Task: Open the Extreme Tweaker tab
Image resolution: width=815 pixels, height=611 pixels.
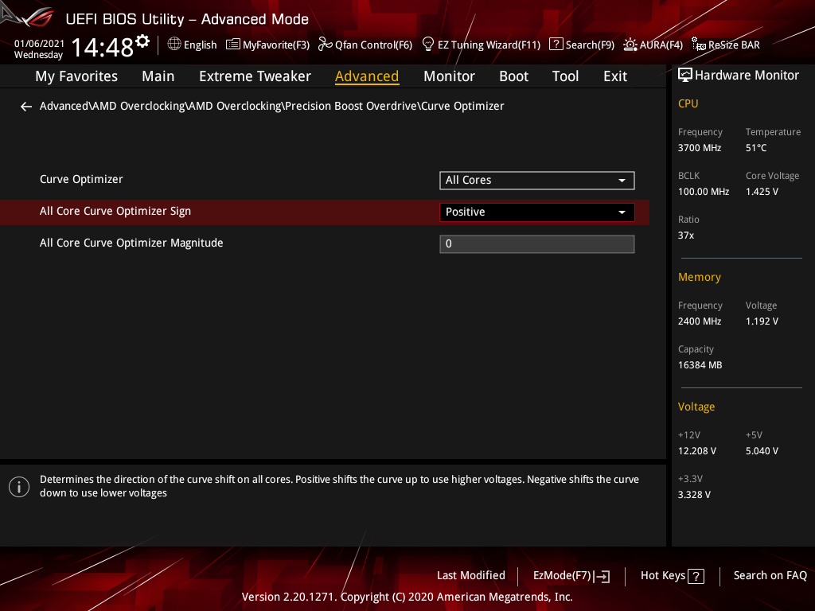Action: (x=255, y=76)
